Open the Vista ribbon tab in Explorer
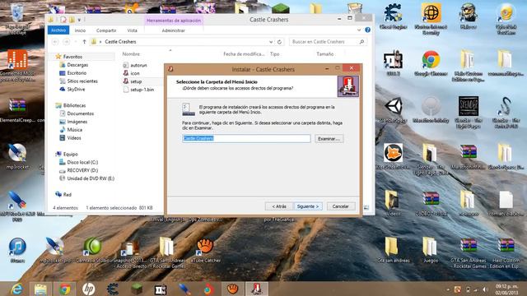The width and height of the screenshot is (527, 296). point(132,30)
